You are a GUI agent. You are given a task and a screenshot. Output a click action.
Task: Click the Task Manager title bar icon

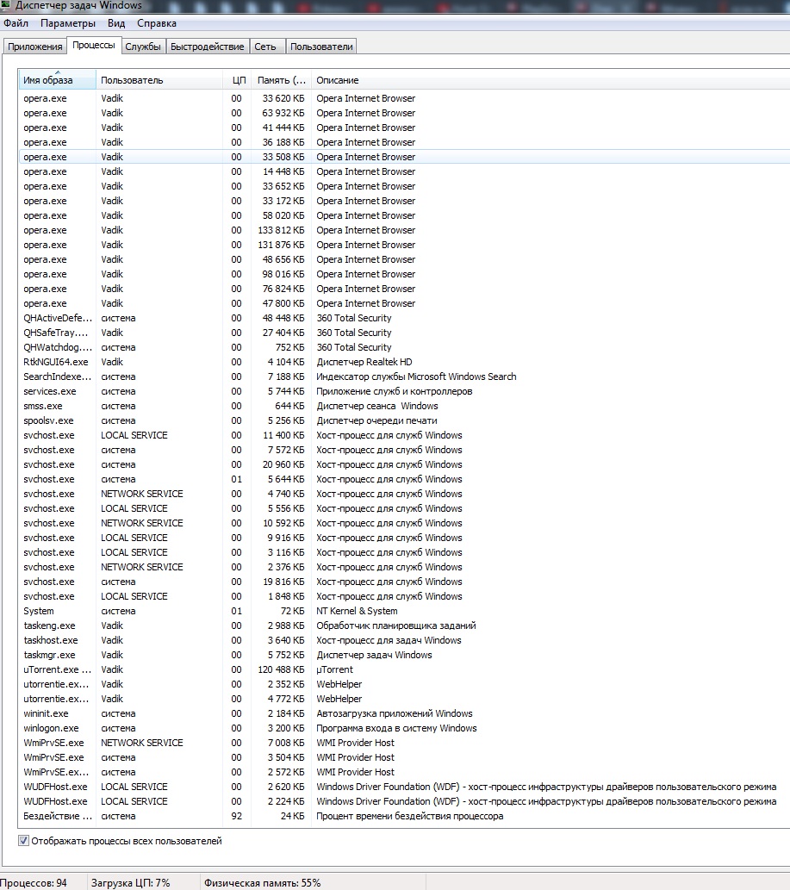(6, 5)
